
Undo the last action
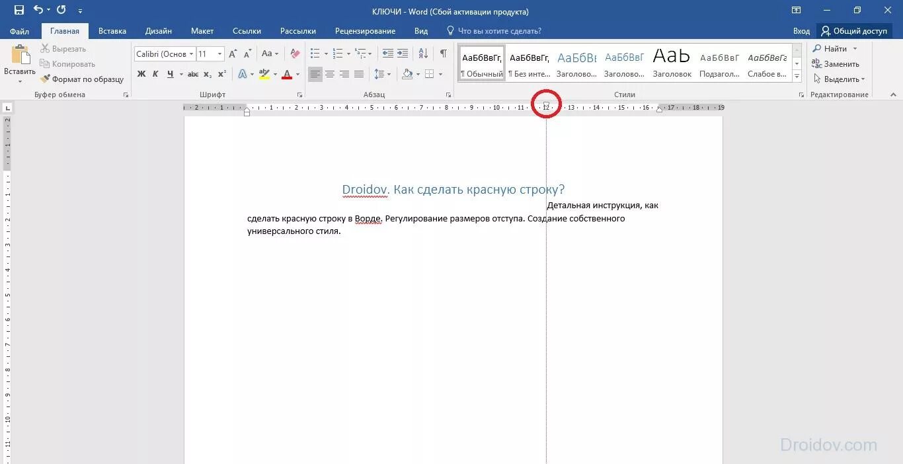38,10
